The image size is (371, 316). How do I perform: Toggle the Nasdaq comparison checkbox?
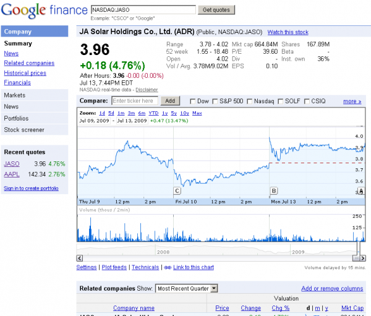coord(249,101)
